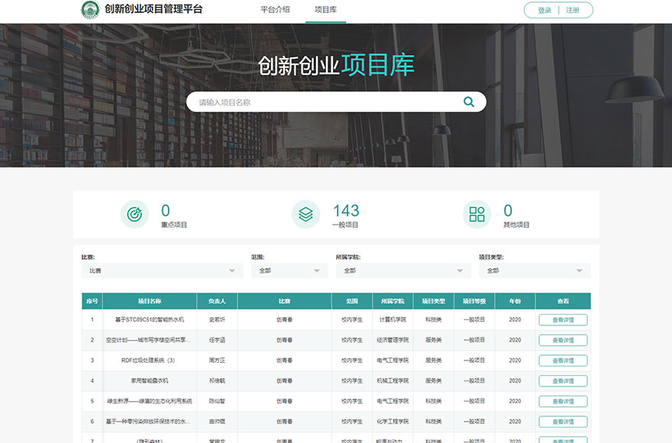Click the 其他项目 grid icon
This screenshot has width=672, height=443.
477,215
